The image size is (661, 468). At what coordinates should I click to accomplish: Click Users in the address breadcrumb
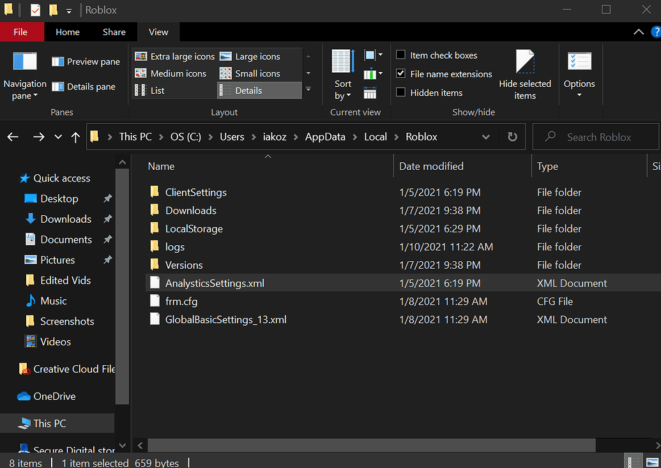(x=232, y=137)
